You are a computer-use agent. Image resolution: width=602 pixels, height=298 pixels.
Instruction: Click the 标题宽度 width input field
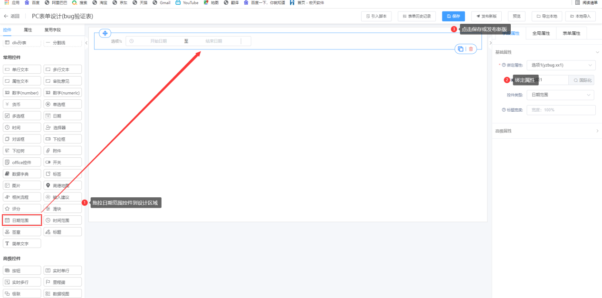click(561, 110)
